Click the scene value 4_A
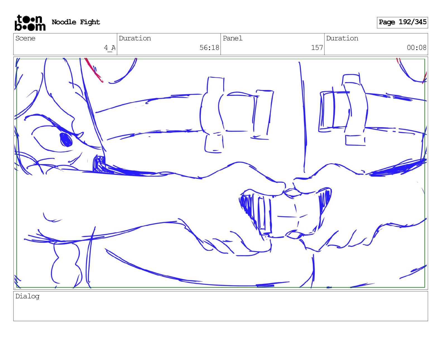This screenshot has height=341, width=442. pos(110,48)
